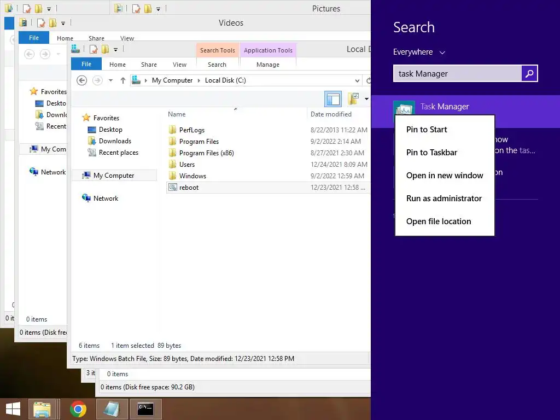This screenshot has width=560, height=420.
Task: Open recent locations dropdown arrow
Action: click(x=110, y=80)
